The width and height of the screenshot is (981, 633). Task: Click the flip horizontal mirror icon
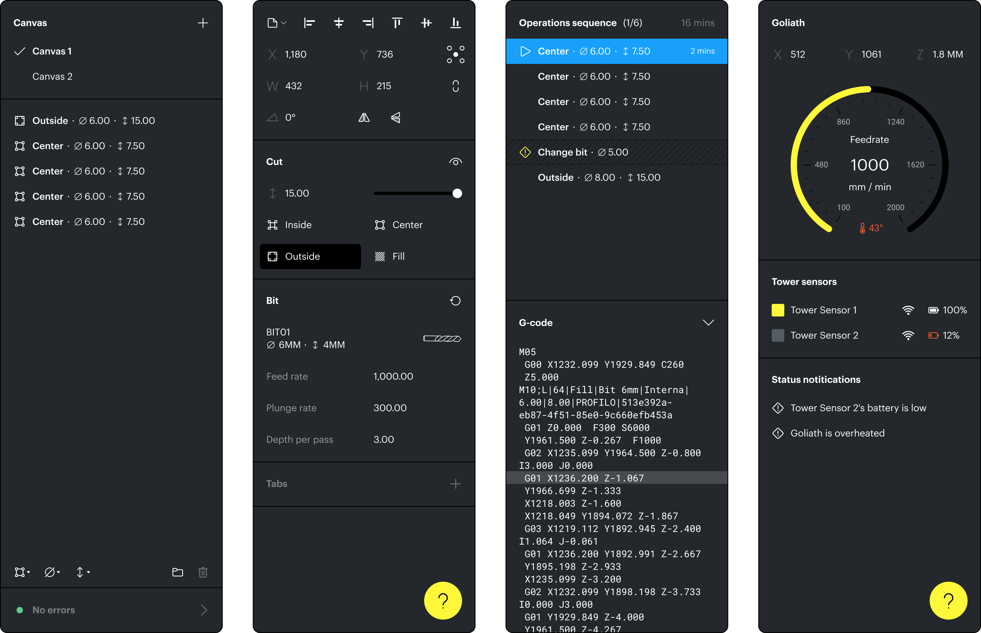(364, 118)
